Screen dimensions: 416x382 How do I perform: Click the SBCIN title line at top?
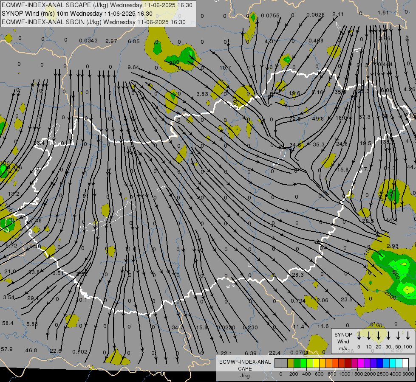pos(93,22)
